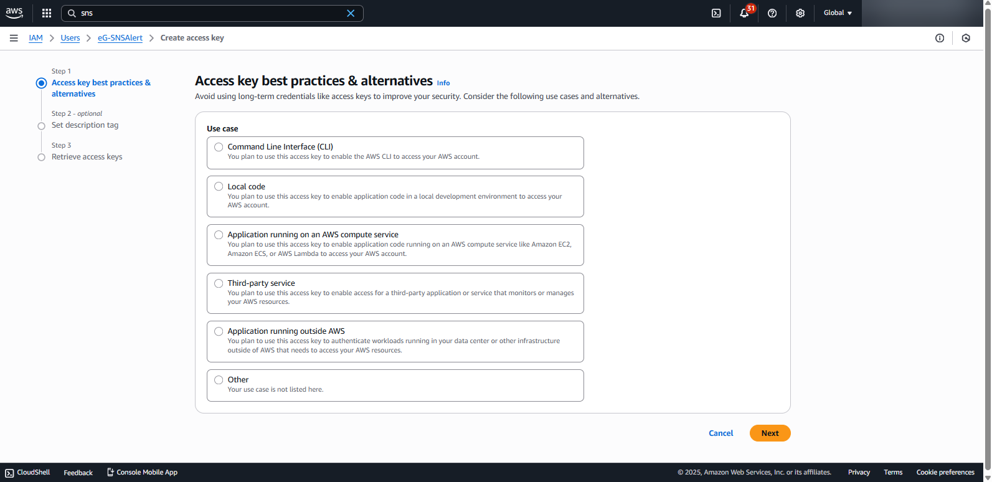Select Third-party service radio option
The image size is (992, 482).
219,283
